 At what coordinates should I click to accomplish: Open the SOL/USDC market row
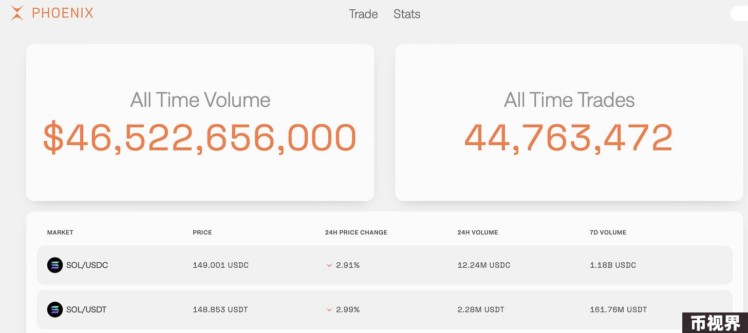click(x=384, y=265)
